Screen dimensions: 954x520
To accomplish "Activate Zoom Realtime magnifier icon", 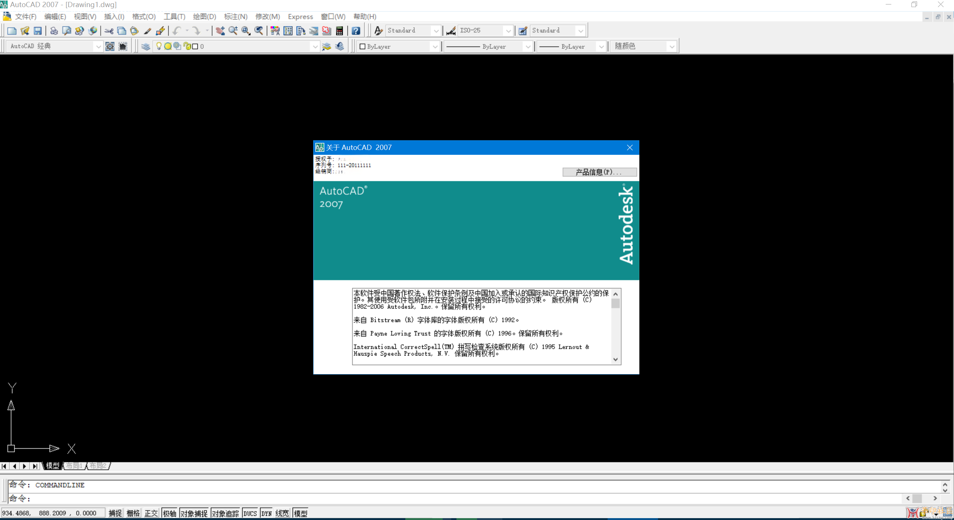I will [x=233, y=31].
